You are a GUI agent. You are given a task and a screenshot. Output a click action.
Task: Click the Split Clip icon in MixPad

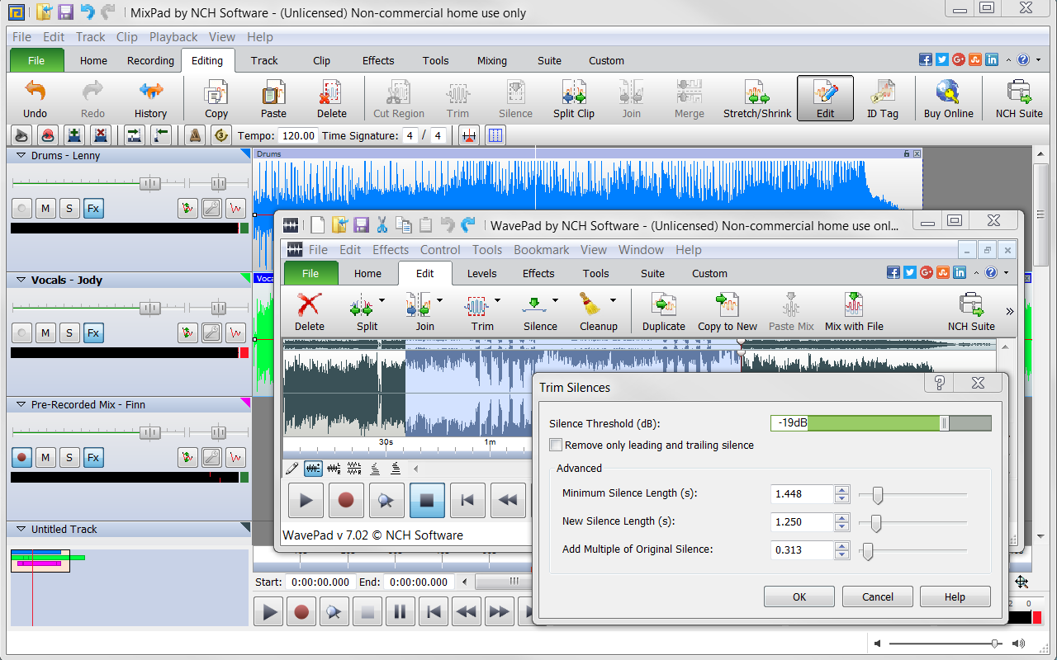pyautogui.click(x=573, y=92)
